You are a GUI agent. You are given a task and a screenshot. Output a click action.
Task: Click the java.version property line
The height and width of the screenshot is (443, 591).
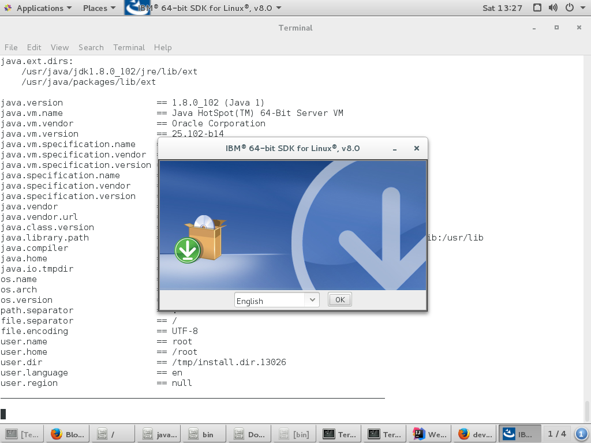point(133,103)
